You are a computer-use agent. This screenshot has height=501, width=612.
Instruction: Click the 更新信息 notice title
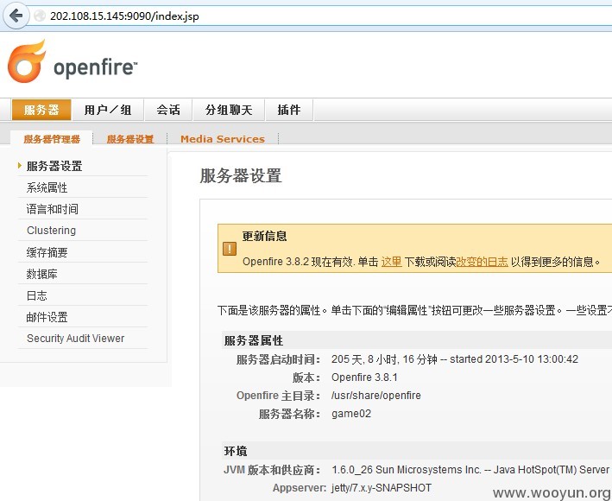(x=265, y=236)
